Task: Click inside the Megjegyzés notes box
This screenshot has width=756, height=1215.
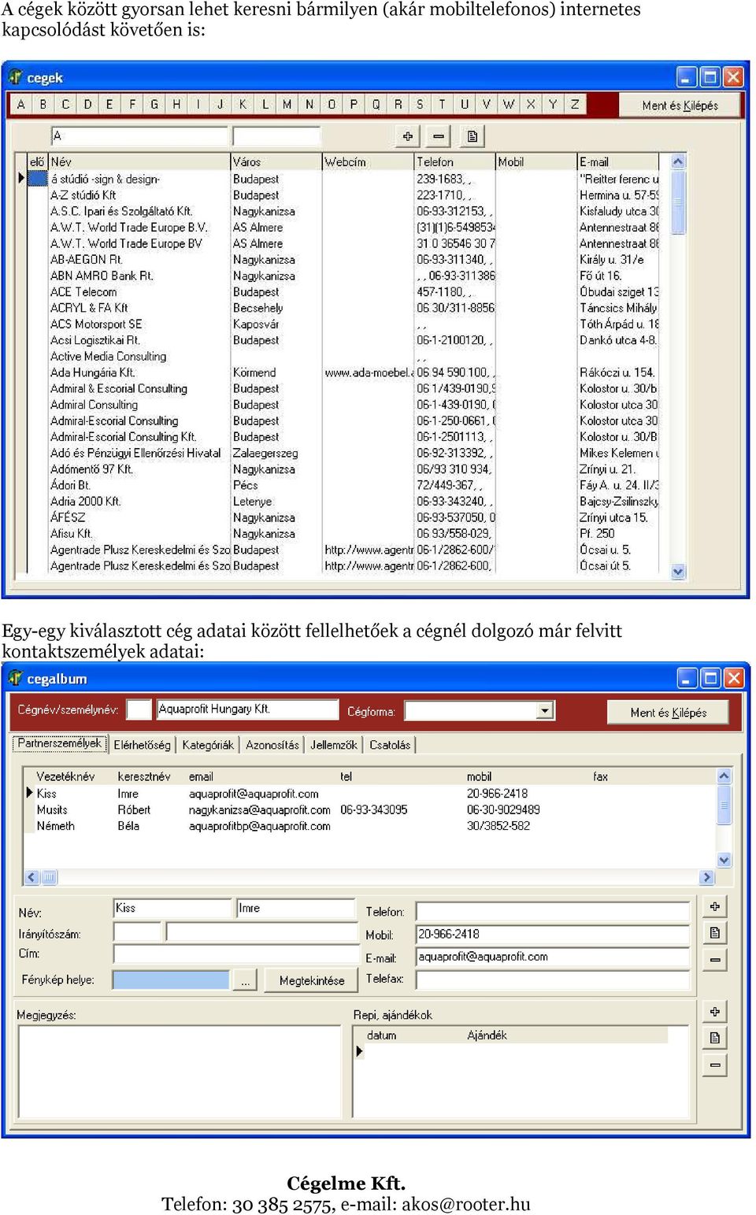Action: (x=180, y=1071)
